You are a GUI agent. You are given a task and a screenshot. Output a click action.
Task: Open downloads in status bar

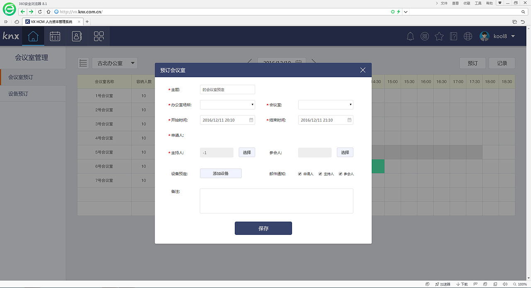(462, 284)
